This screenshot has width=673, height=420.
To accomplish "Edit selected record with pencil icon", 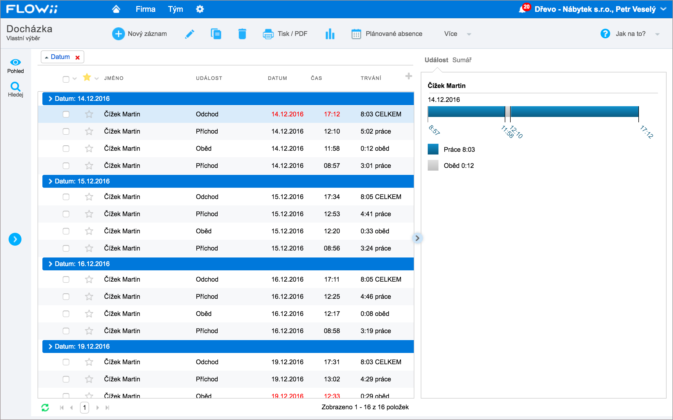I will [x=189, y=34].
